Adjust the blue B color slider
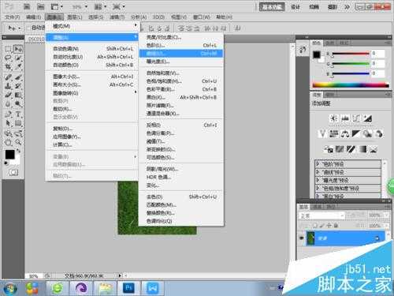The width and height of the screenshot is (394, 296). (x=351, y=74)
